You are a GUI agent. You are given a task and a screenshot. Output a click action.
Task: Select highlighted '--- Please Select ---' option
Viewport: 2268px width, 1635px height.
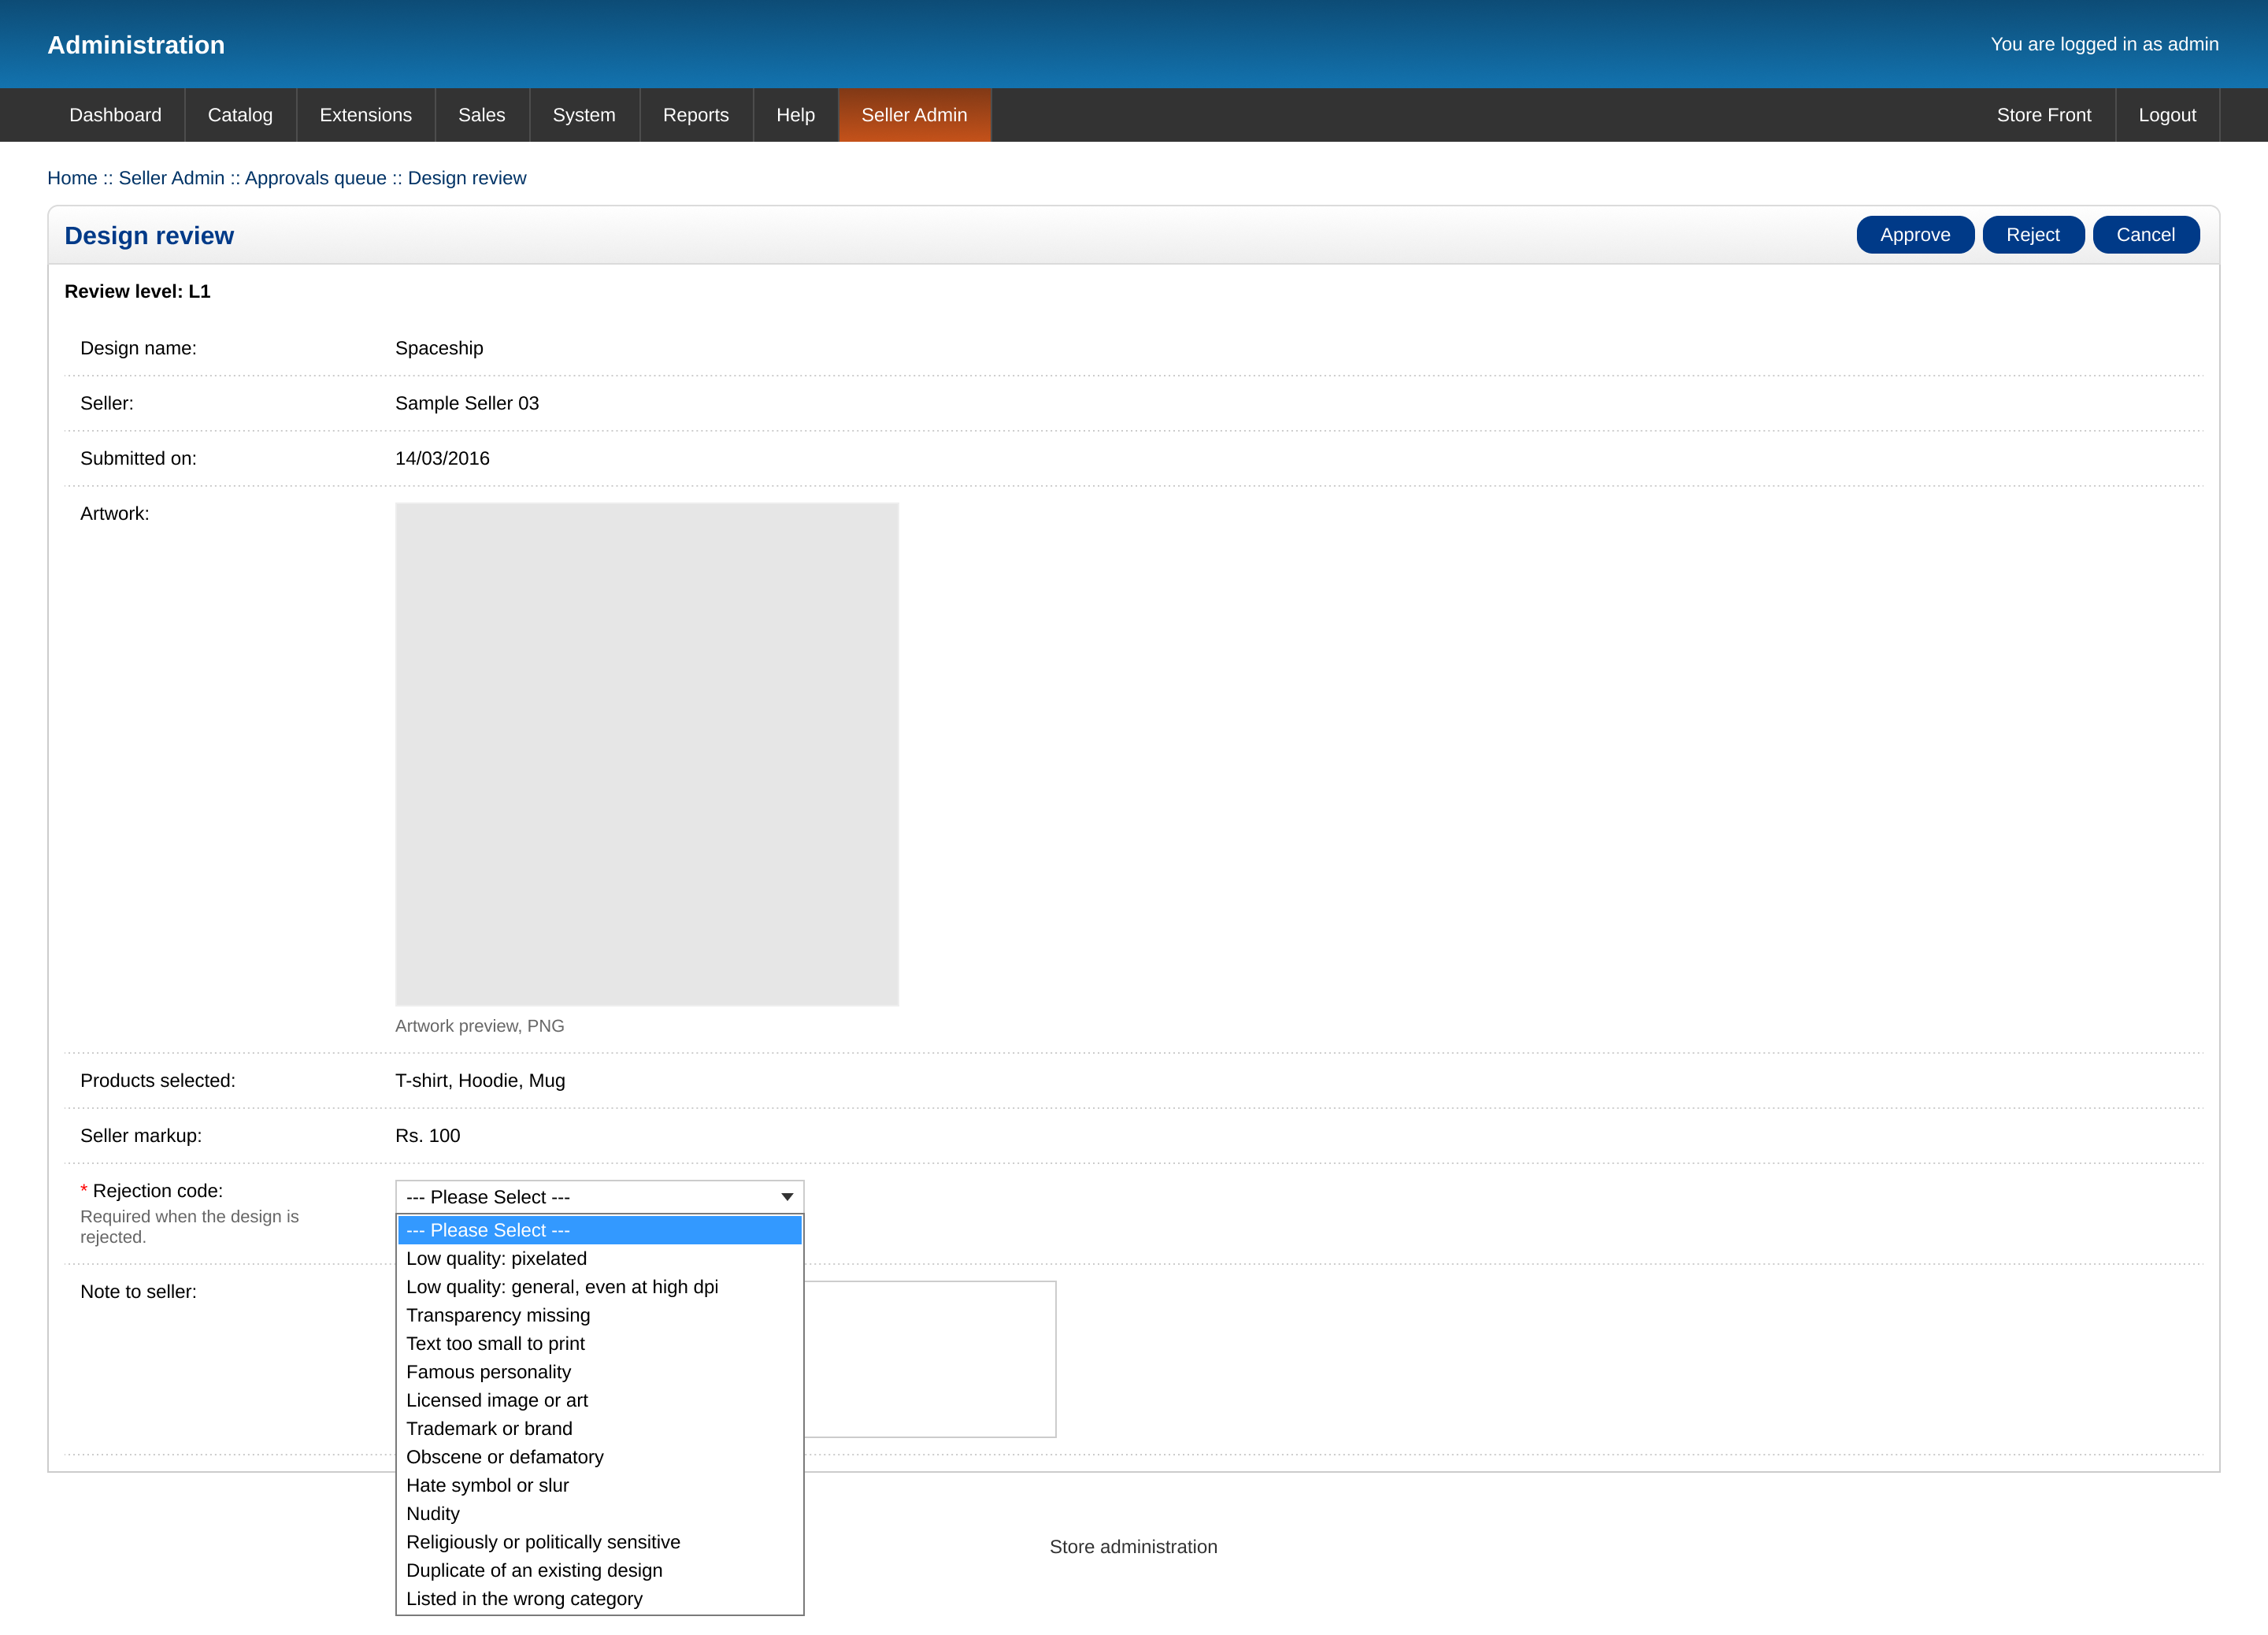tap(599, 1230)
